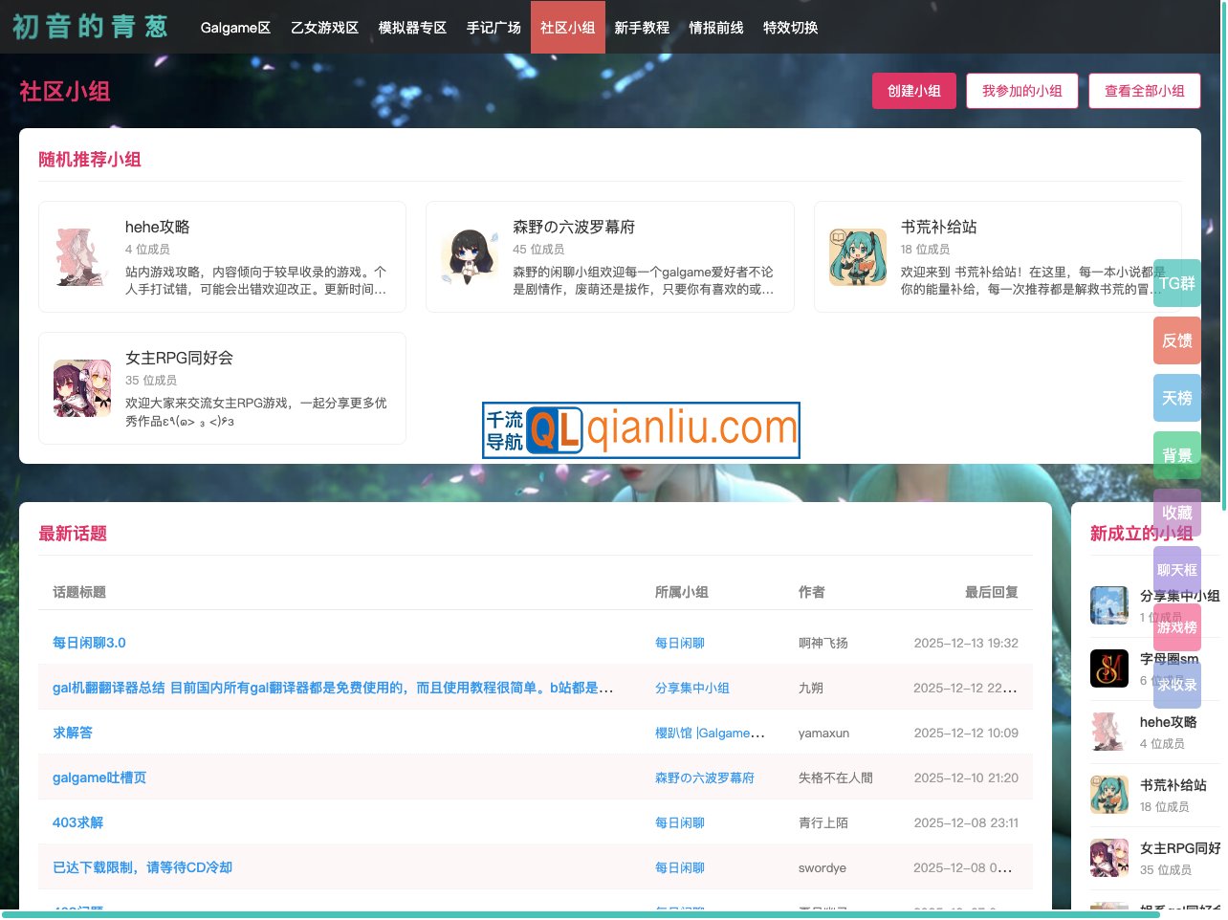The width and height of the screenshot is (1228, 920).
Task: Open the 模拟器专区 navigation item
Action: click(x=412, y=28)
